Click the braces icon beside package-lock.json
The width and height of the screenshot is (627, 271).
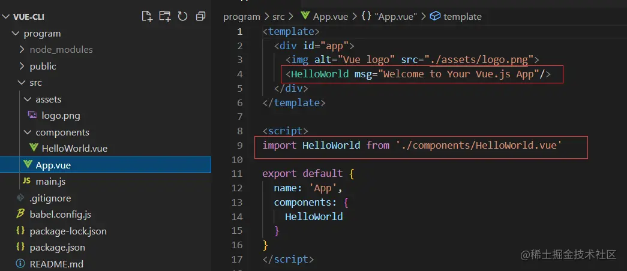(x=20, y=231)
